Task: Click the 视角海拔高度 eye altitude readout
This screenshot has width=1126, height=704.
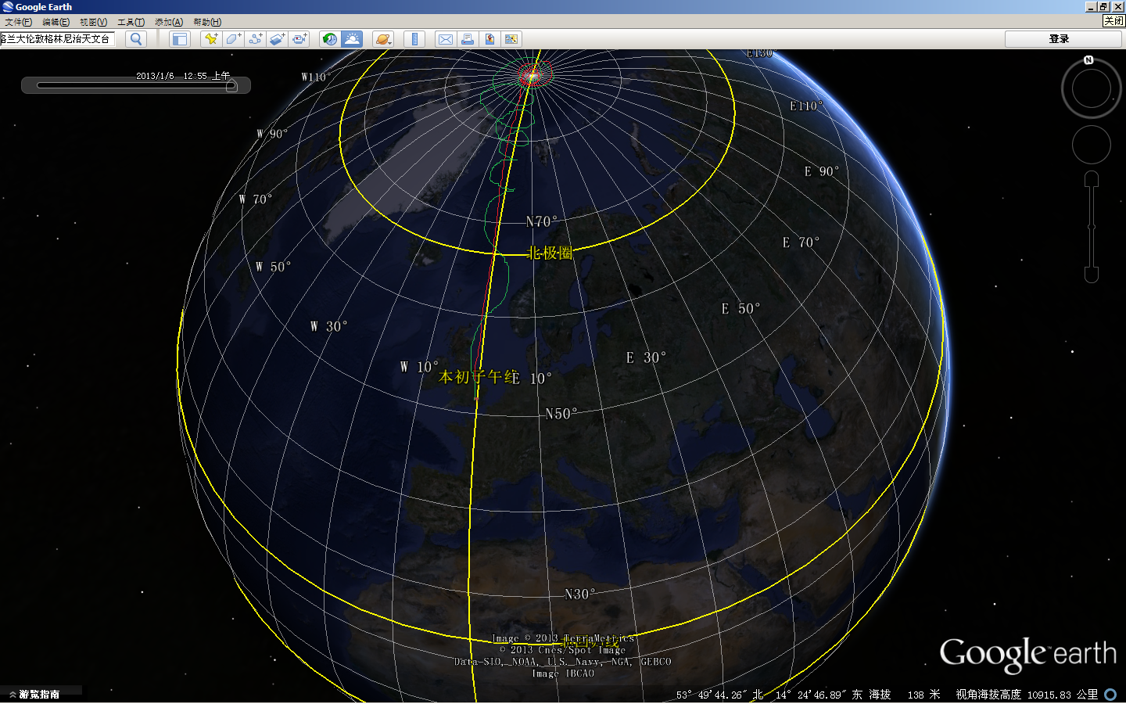Action: tap(1026, 695)
